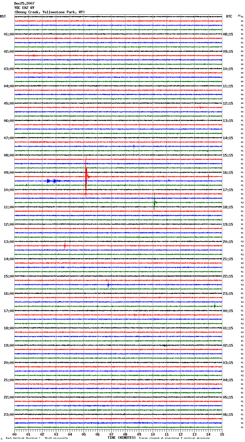The height and width of the screenshot is (442, 245).
Task: Click the UTC column label
Action: (229, 16)
